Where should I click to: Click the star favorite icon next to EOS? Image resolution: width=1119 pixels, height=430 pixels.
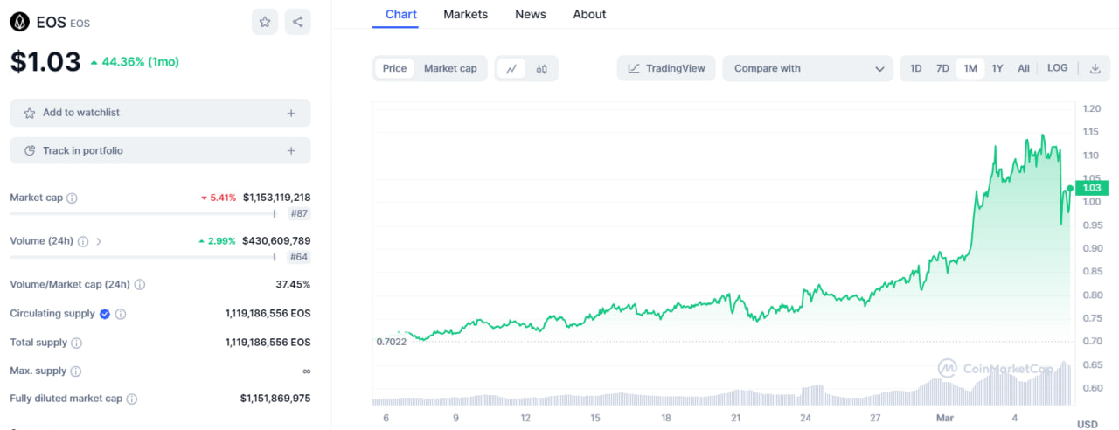coord(265,22)
